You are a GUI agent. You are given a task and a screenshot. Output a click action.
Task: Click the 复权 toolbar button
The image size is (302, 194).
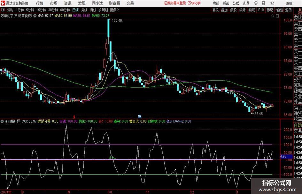point(215,10)
